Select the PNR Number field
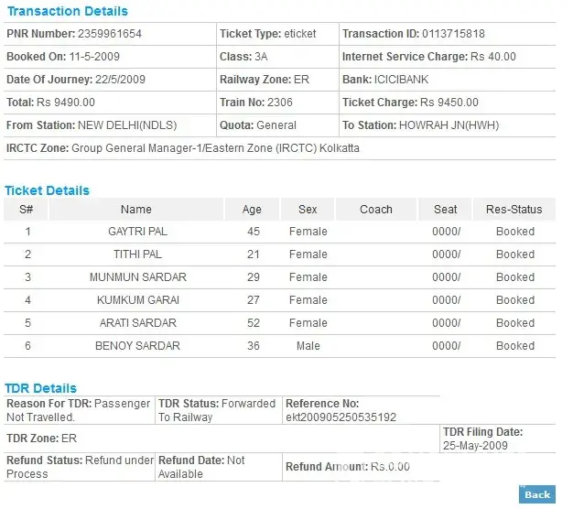573x509 pixels. pos(74,34)
